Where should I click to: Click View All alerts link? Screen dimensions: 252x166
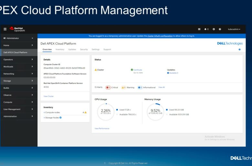(162, 87)
